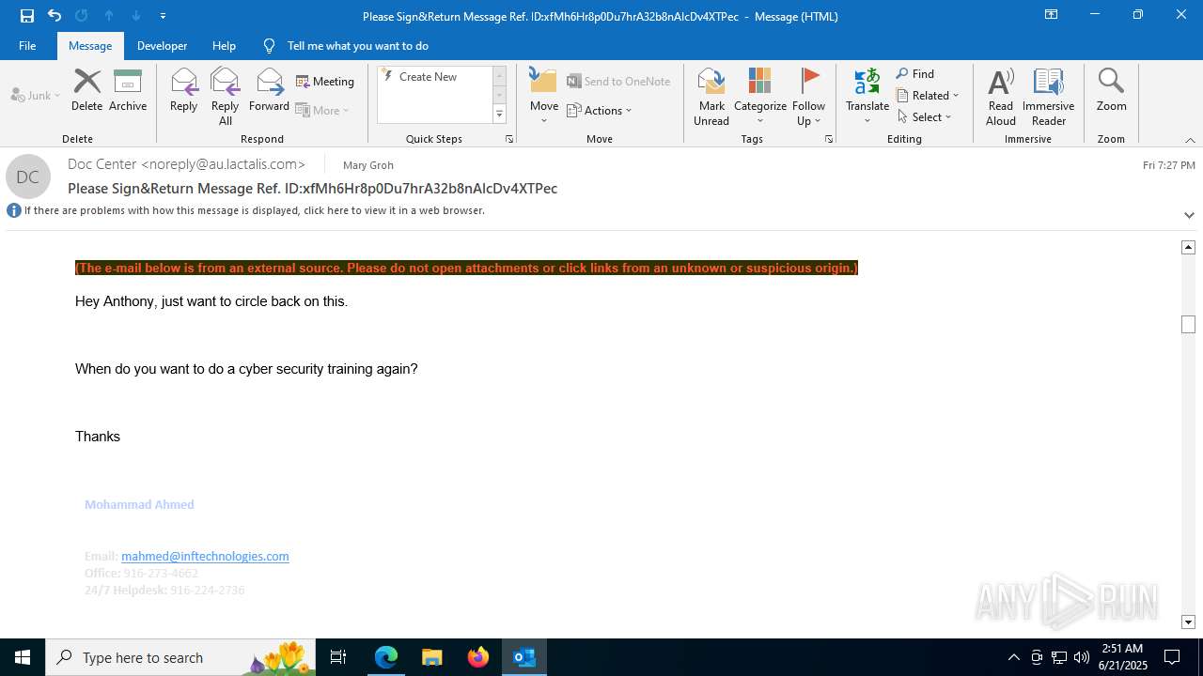The image size is (1203, 676).
Task: Start Read Aloud
Action: pos(1001,97)
